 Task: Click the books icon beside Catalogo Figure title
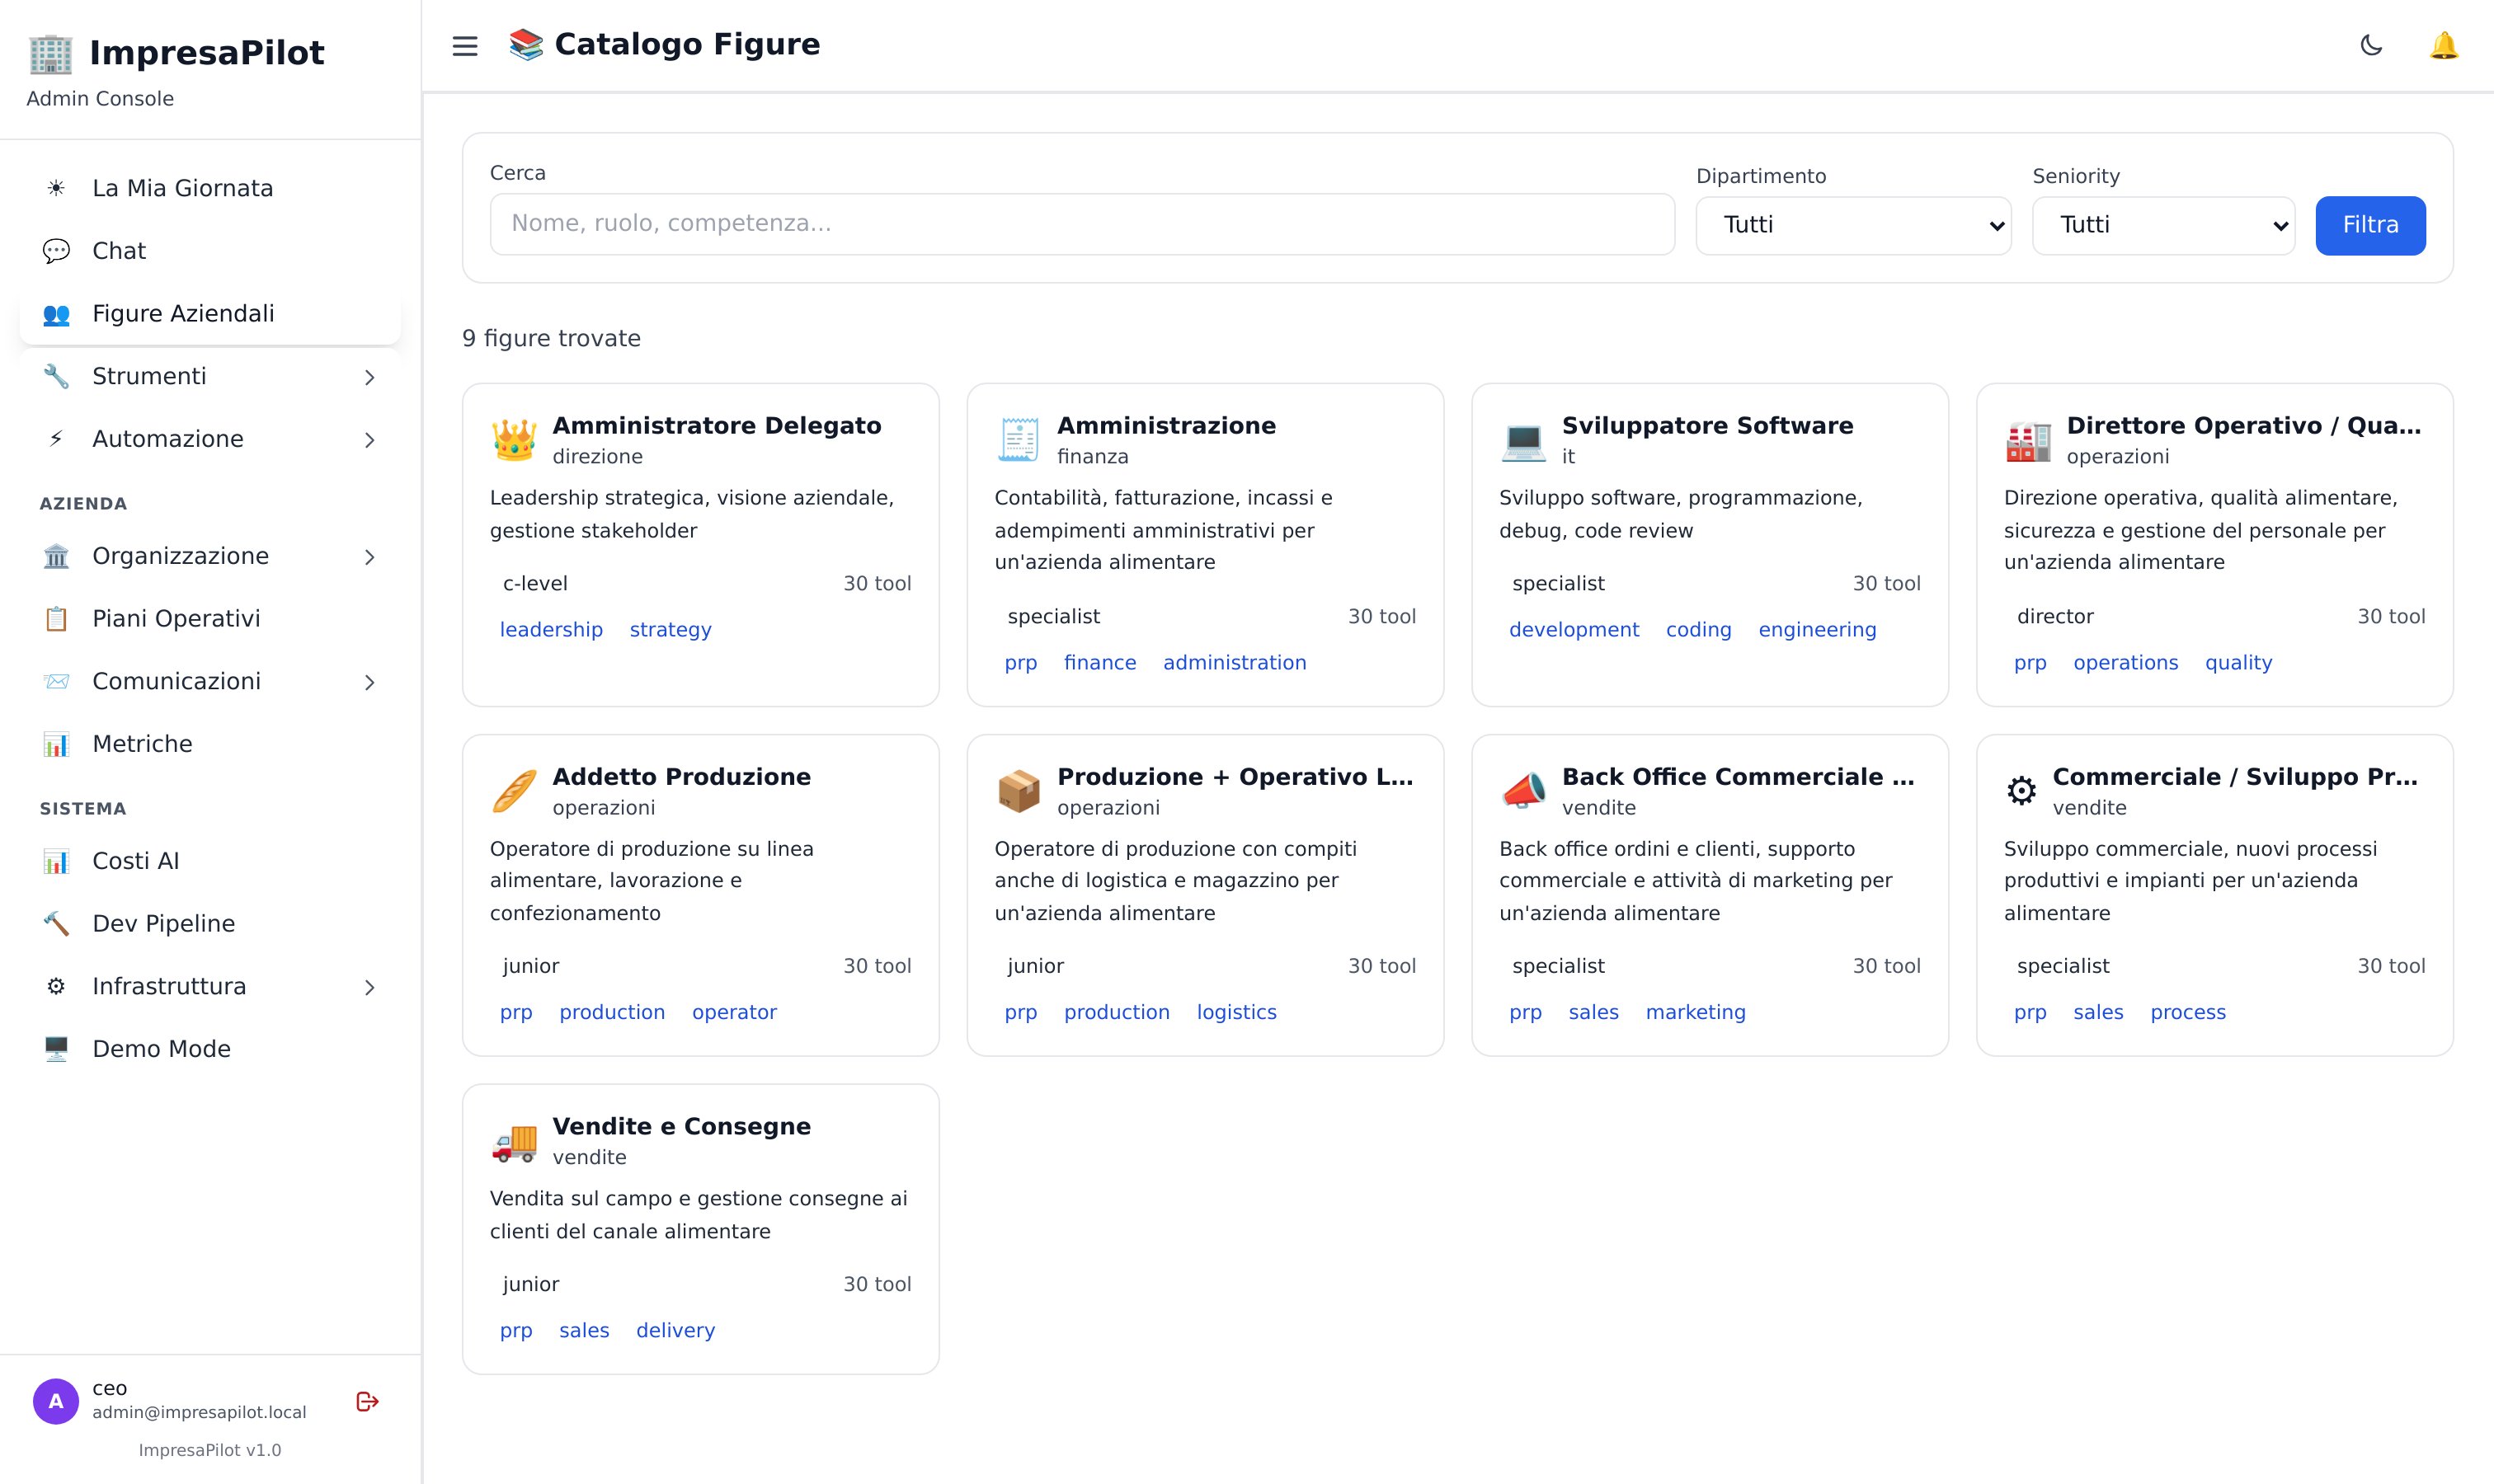tap(526, 44)
